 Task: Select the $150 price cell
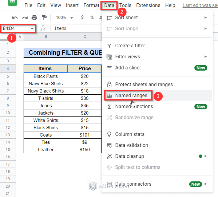point(85,150)
